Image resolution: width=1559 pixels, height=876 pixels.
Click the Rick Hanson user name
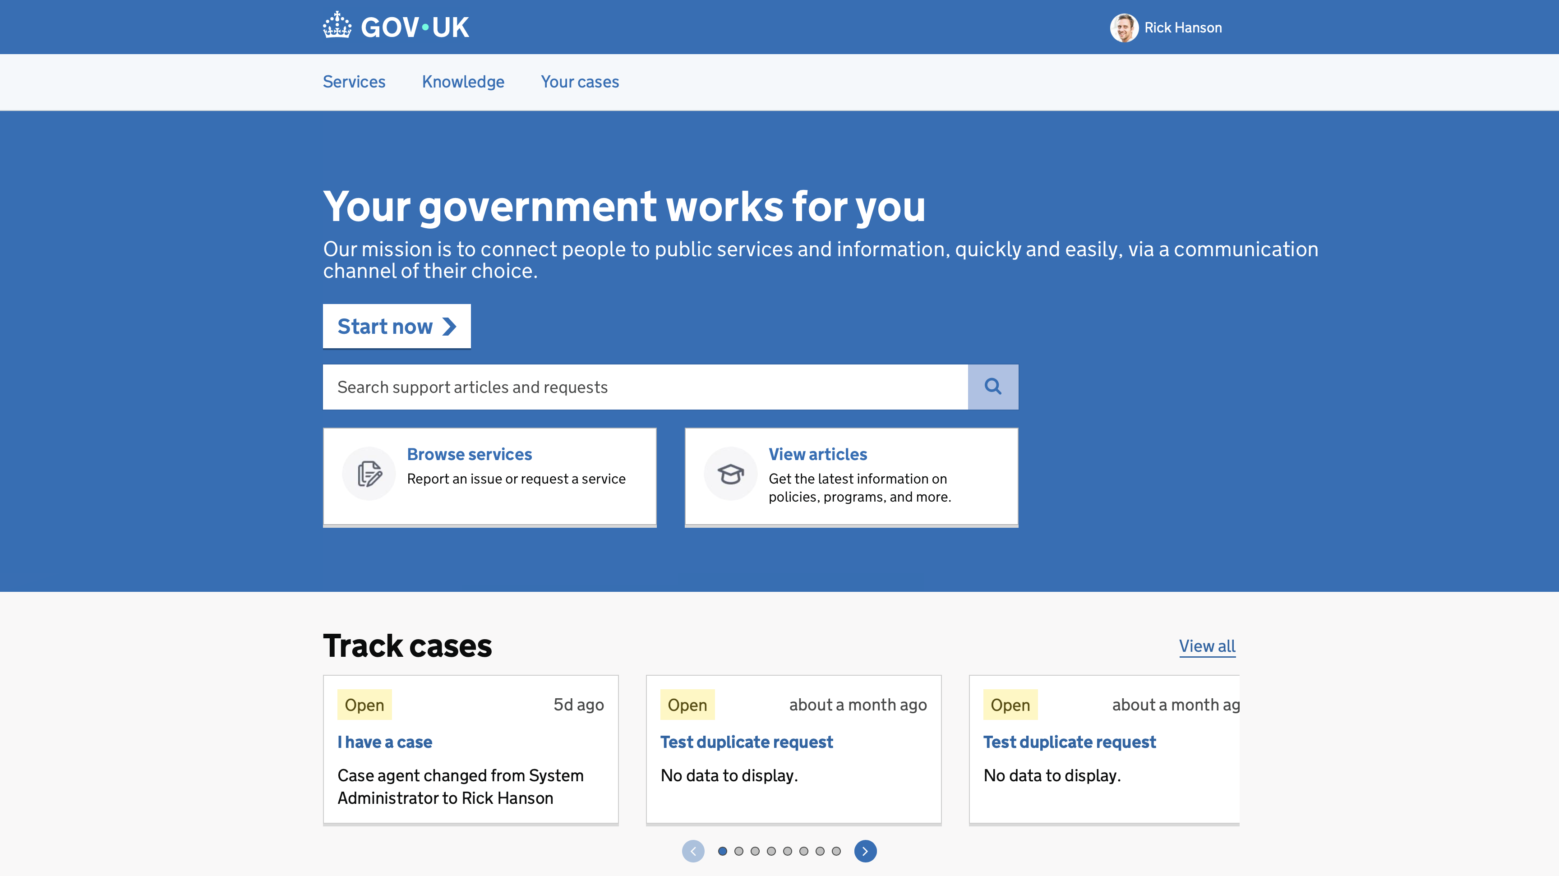(1183, 28)
